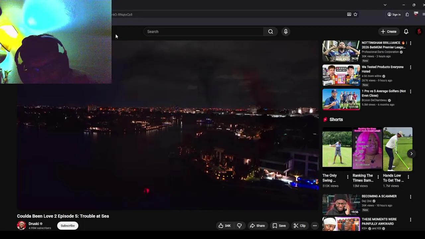Expand the browser tab list chevron
The width and height of the screenshot is (425, 239).
tap(385, 5)
